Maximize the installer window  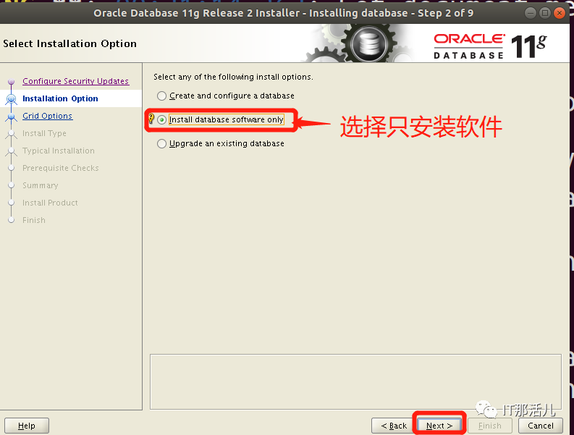click(545, 13)
